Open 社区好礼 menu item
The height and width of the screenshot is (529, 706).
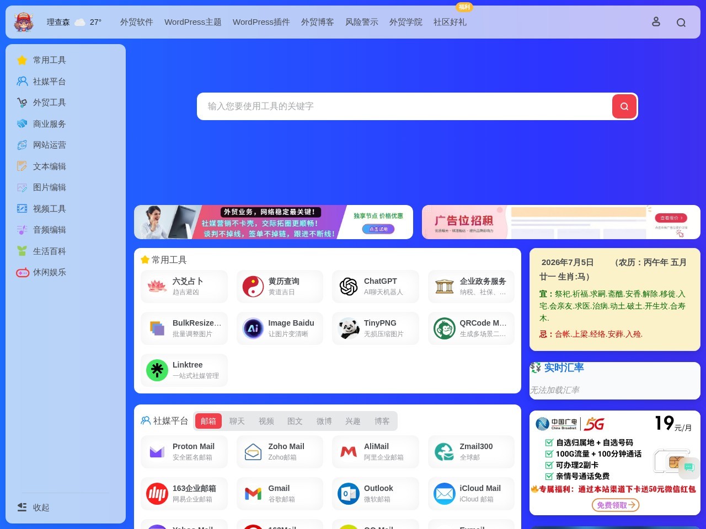click(450, 22)
